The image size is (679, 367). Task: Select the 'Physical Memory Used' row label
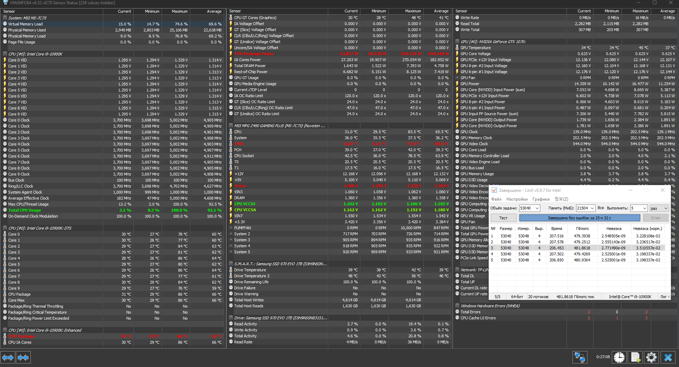click(x=27, y=30)
